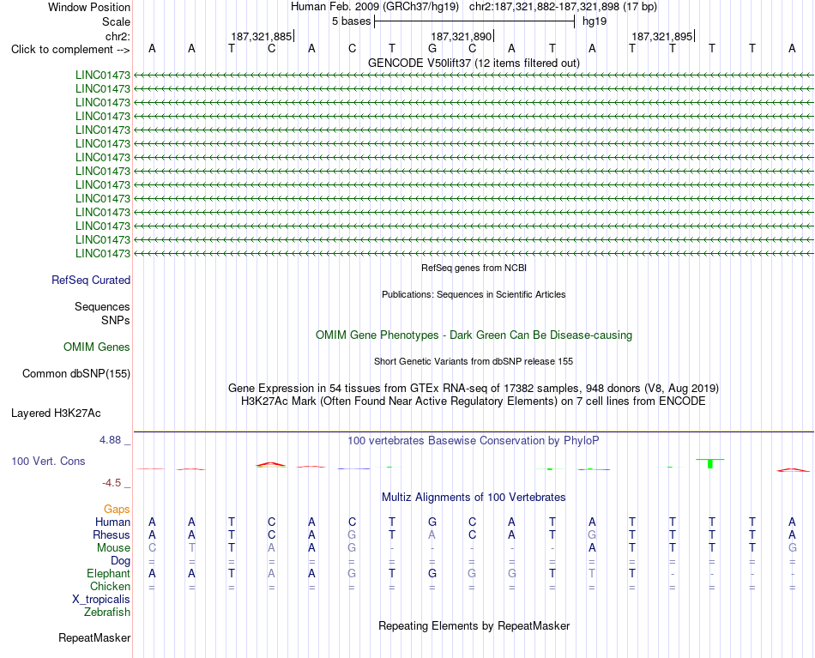Click the Mouse species label
The height and width of the screenshot is (658, 815).
click(x=113, y=548)
